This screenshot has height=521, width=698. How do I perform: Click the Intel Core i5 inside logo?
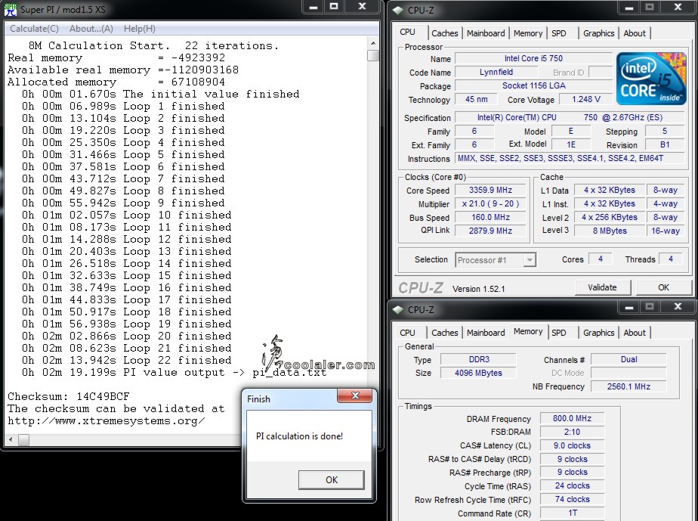pos(650,79)
